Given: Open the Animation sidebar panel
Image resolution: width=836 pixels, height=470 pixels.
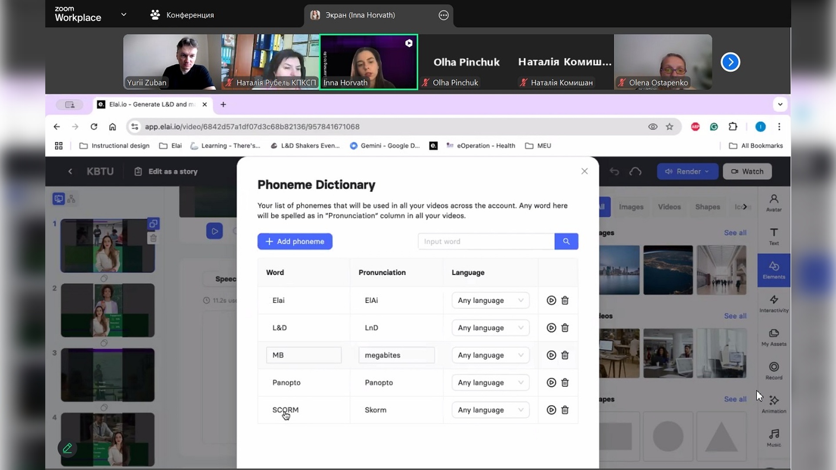Looking at the screenshot, I should tap(774, 404).
